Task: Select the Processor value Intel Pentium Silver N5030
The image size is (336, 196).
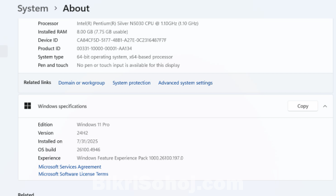Action: [137, 23]
